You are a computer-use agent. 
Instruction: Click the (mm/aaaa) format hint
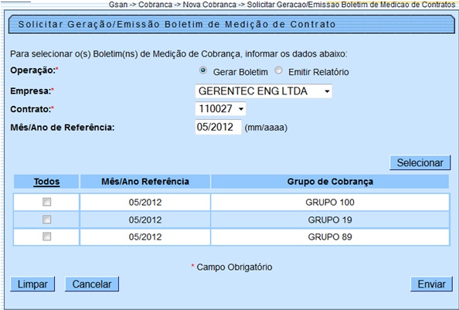click(266, 128)
